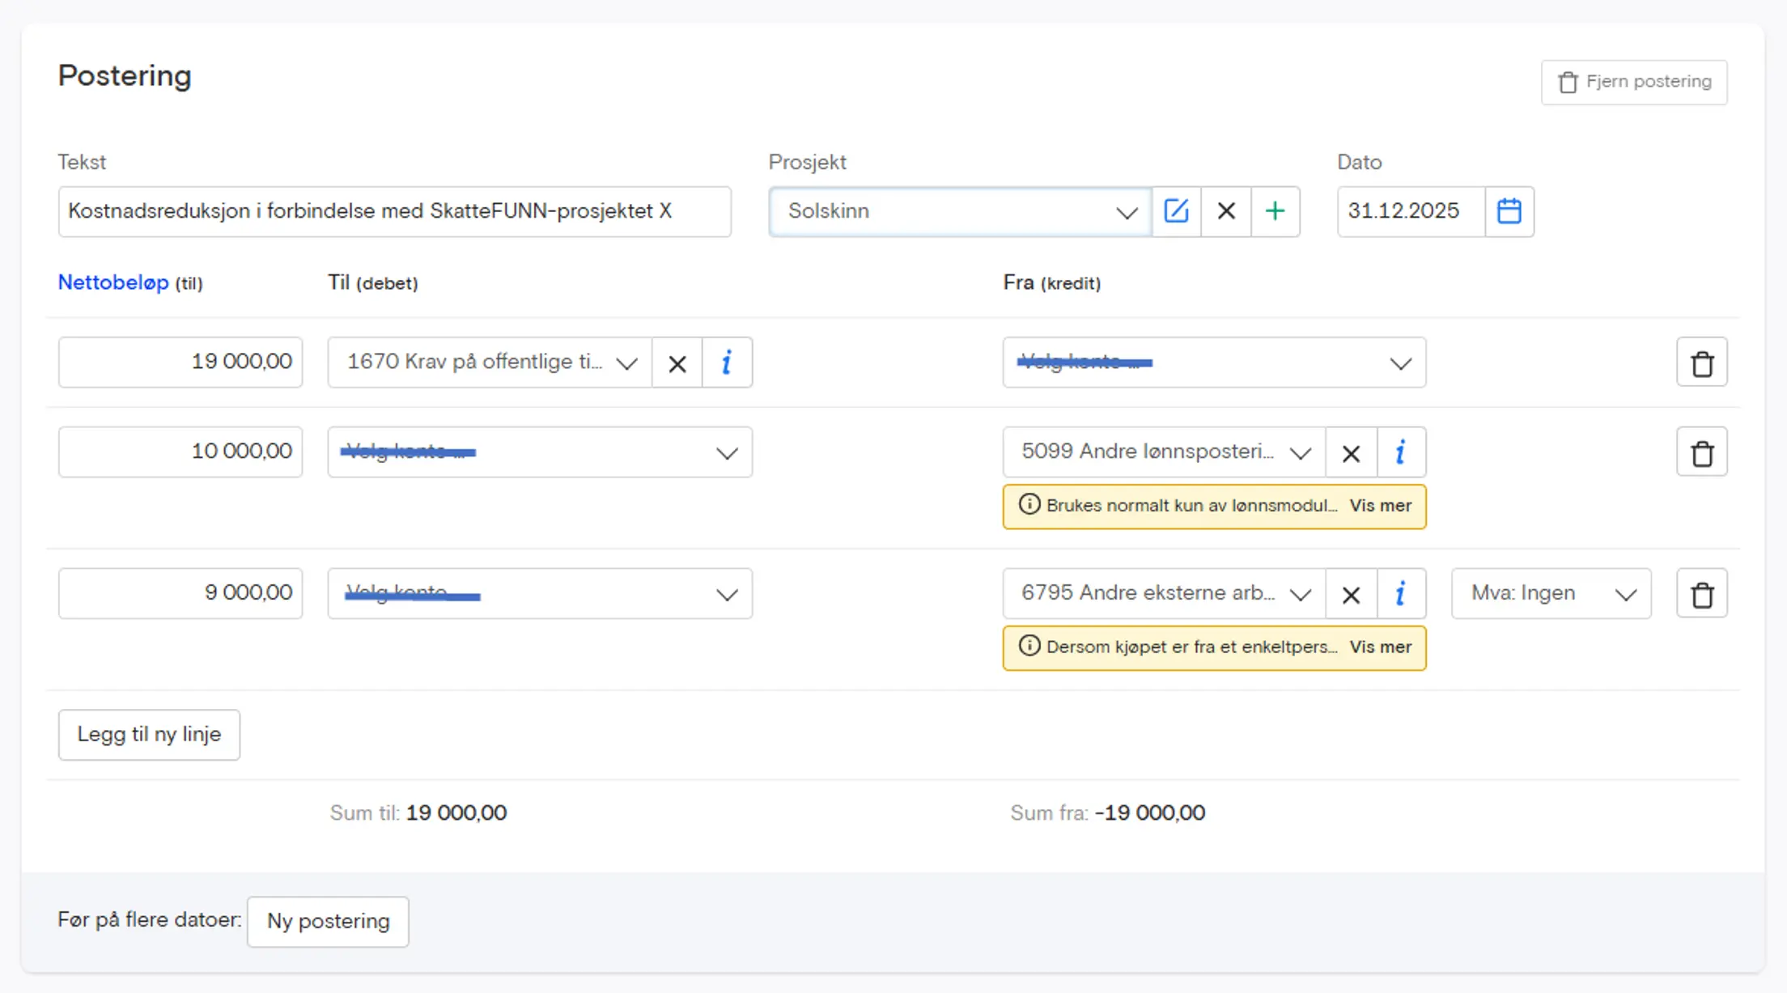Screen dimensions: 1787x993
Task: Open the Mva: Ingen dropdown
Action: pyautogui.click(x=1551, y=594)
